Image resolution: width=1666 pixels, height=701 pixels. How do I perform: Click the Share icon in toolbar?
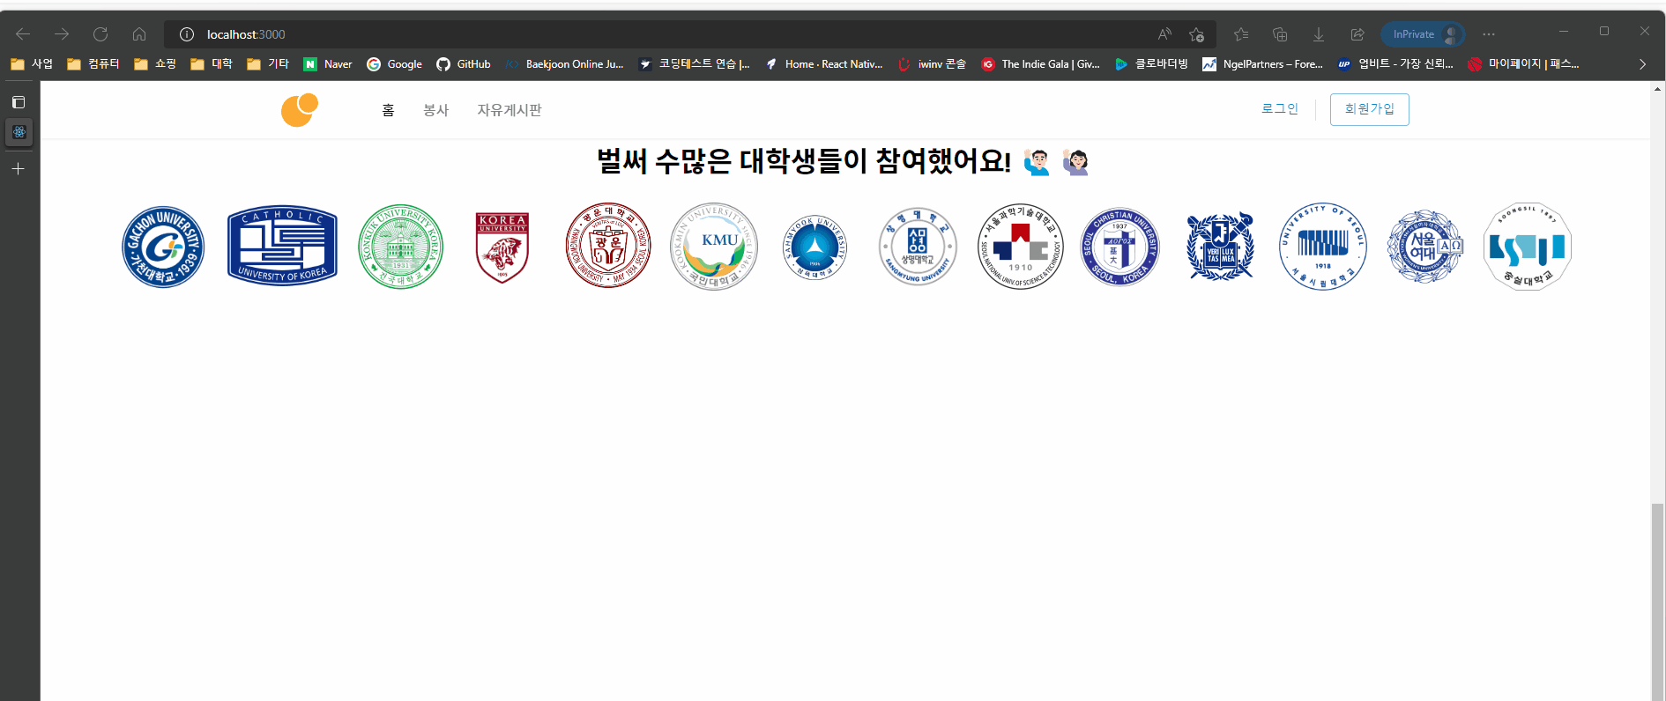click(1357, 34)
